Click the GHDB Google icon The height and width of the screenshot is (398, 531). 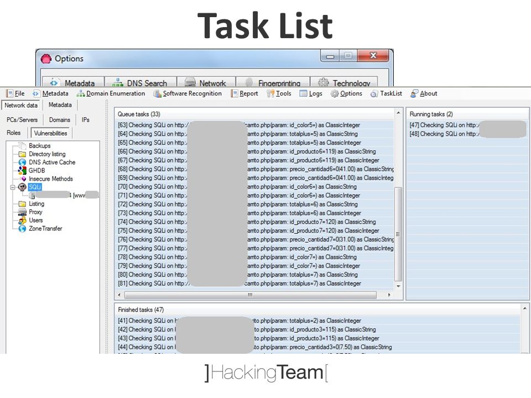pos(22,170)
